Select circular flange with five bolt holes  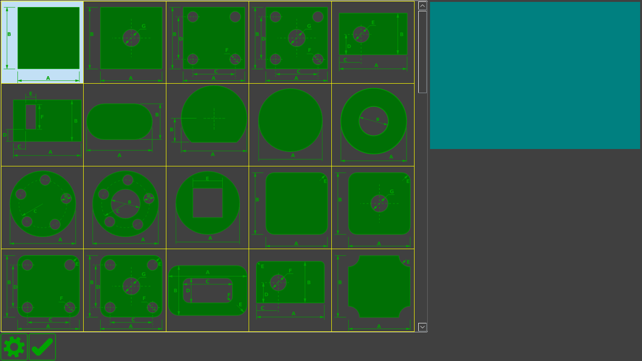(42, 208)
